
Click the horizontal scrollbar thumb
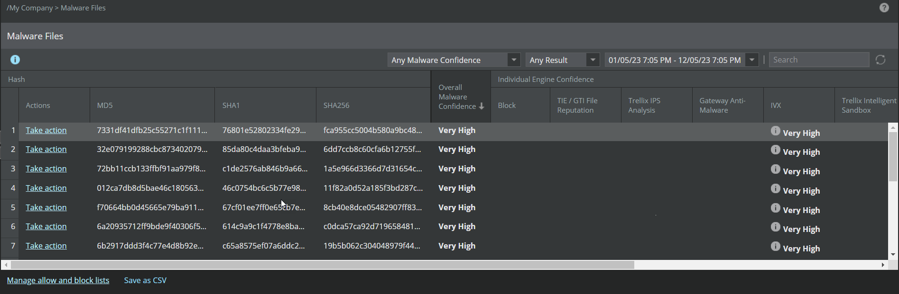point(323,265)
